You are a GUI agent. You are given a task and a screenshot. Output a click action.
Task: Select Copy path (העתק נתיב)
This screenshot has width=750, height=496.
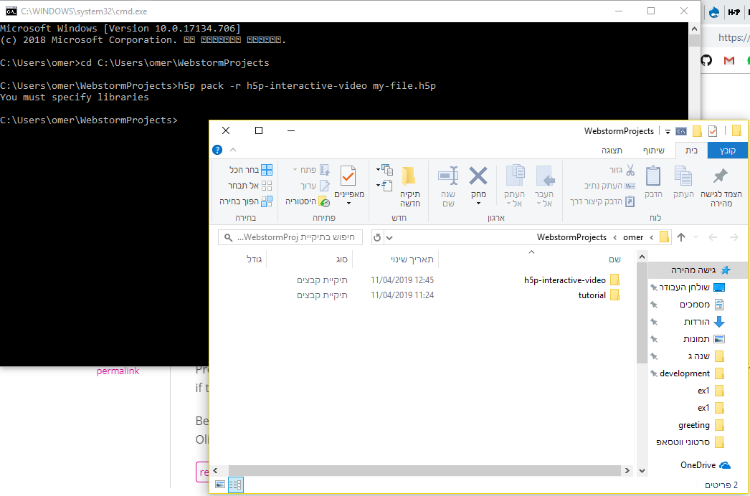click(609, 186)
